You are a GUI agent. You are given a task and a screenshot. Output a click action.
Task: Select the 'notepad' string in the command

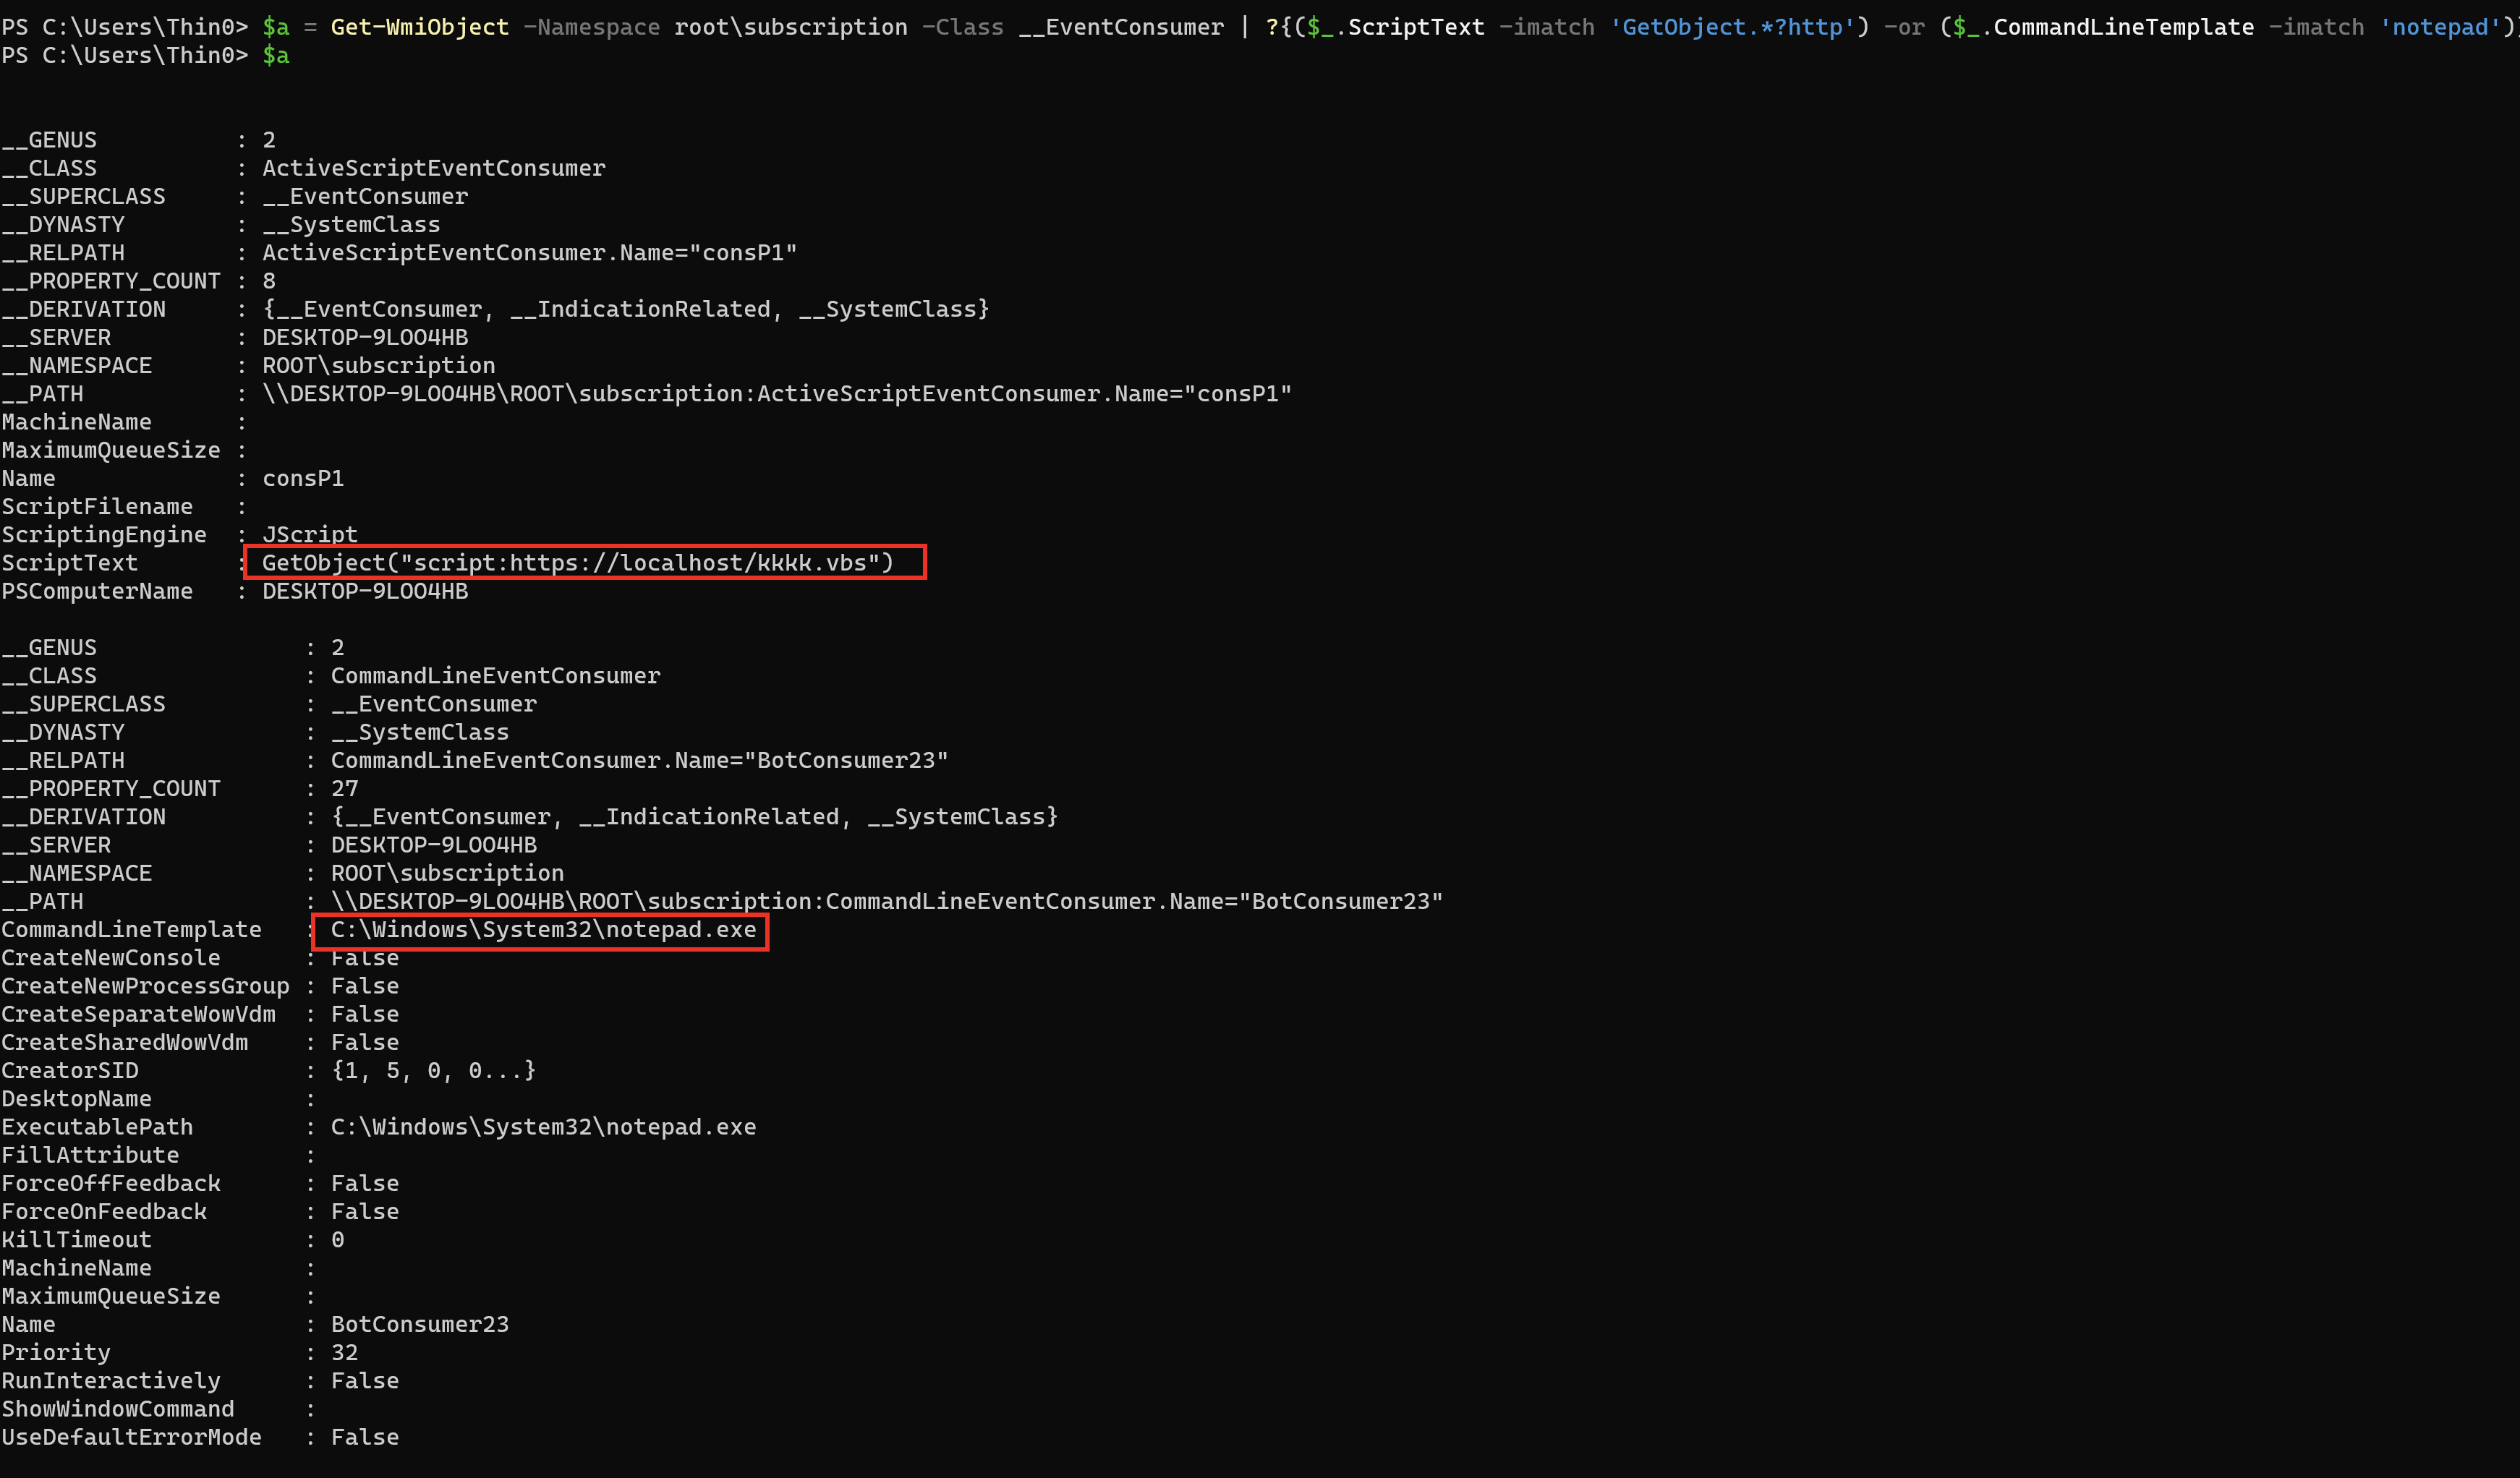coord(2440,27)
